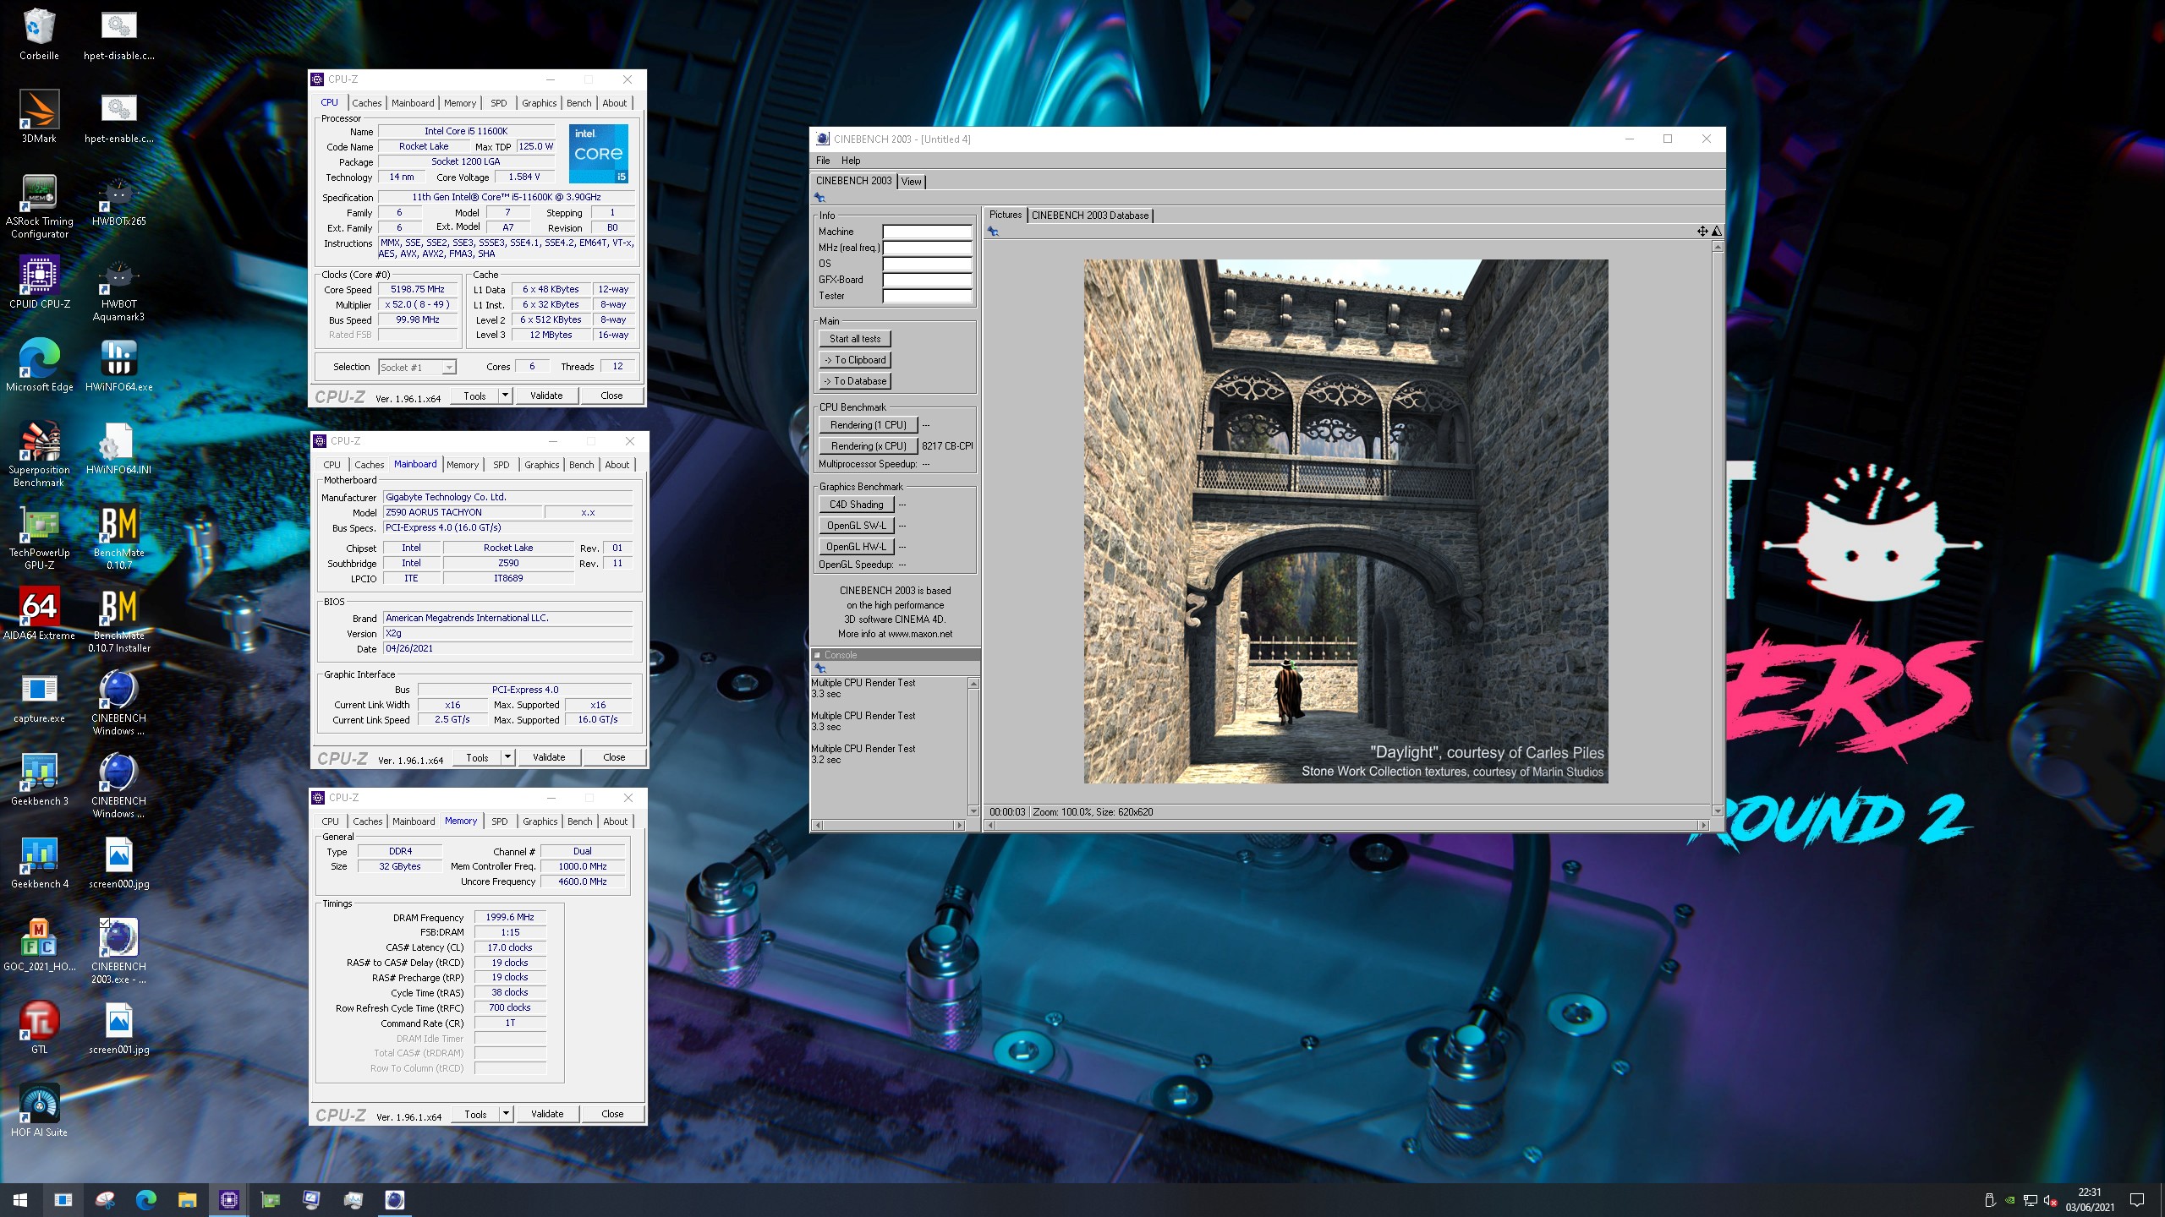Image resolution: width=2165 pixels, height=1217 pixels.
Task: Open ASRock Timing Configurator shortcut
Action: pyautogui.click(x=39, y=206)
